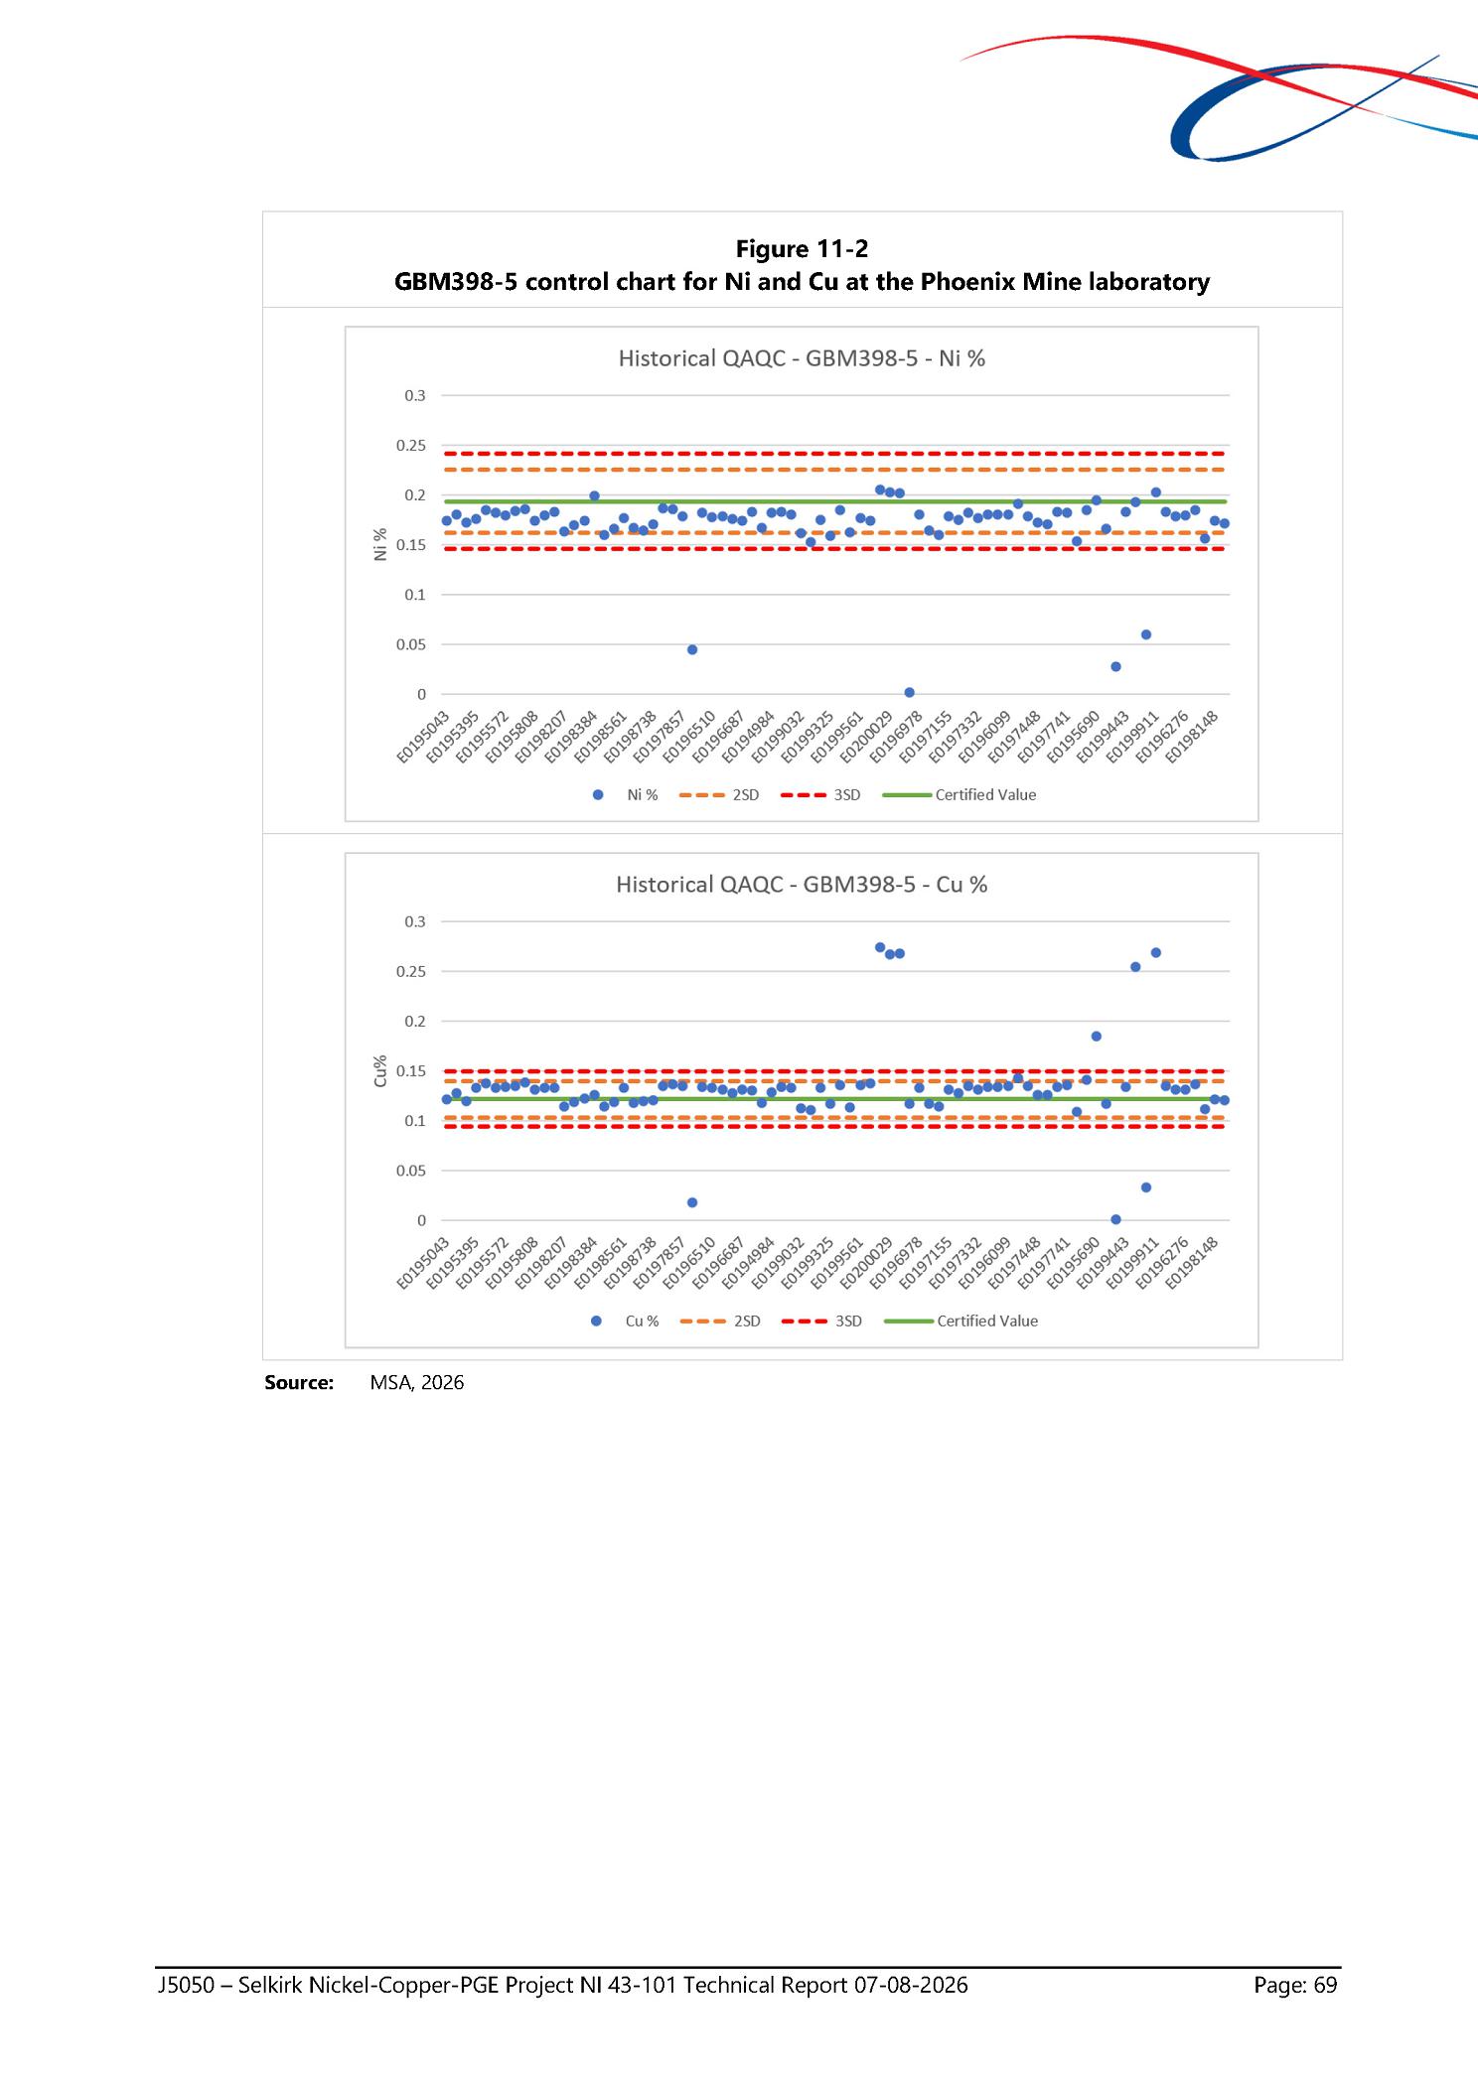Click "0.15" on the Cu chart y-axis
Screen dimensions: 1478x2089
coord(411,1071)
